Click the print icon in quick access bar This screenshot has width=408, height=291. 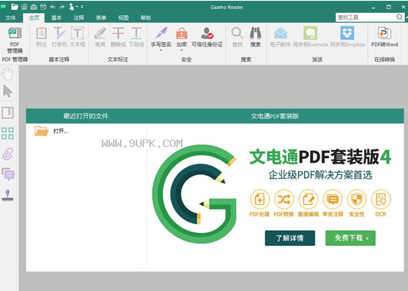(43, 7)
